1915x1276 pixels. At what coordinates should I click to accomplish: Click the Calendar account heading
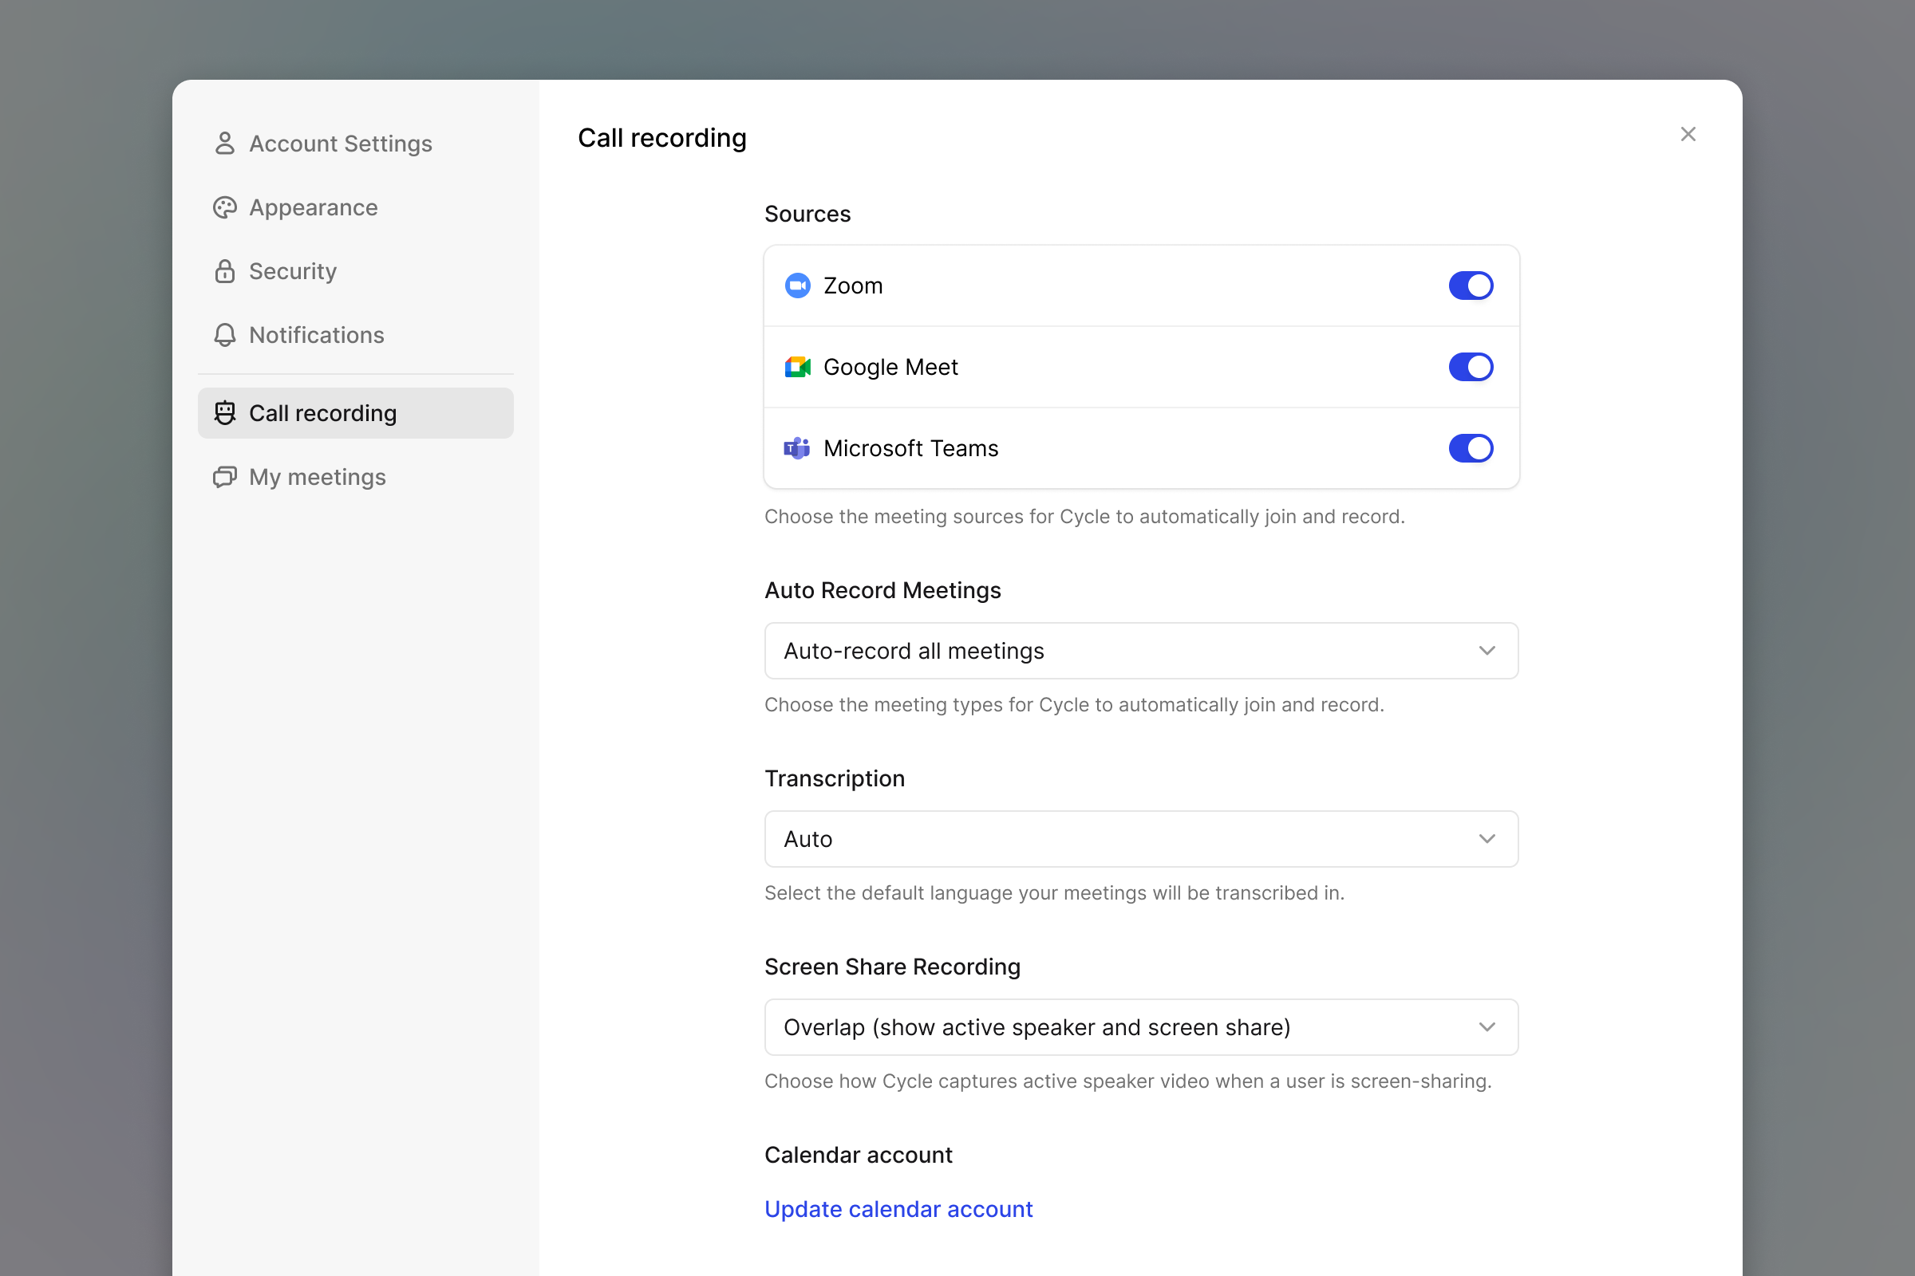(x=859, y=1155)
